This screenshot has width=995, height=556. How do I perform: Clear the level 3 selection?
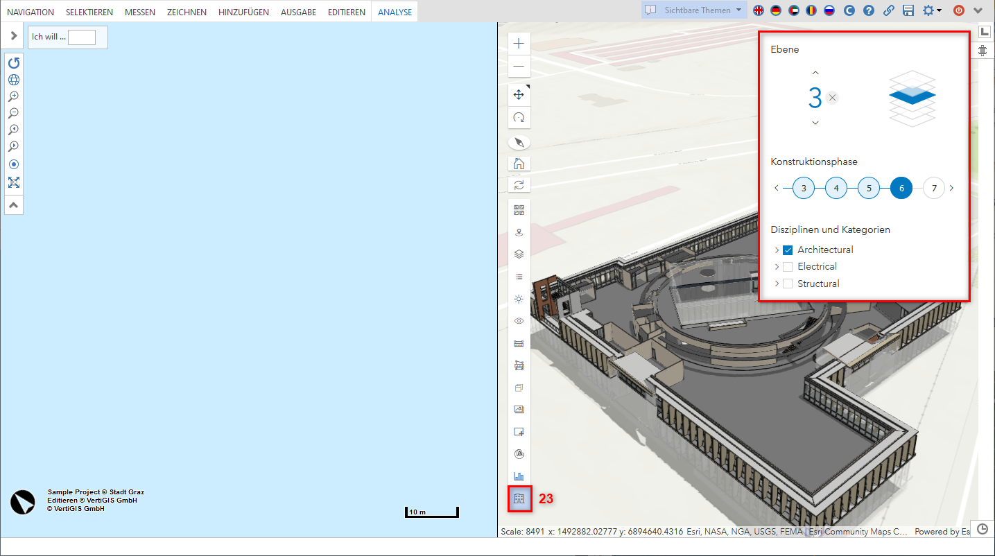[833, 98]
